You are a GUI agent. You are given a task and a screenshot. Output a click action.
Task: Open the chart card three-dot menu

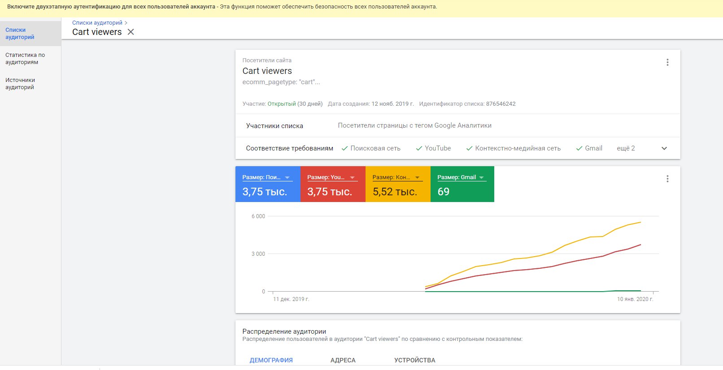(x=667, y=179)
